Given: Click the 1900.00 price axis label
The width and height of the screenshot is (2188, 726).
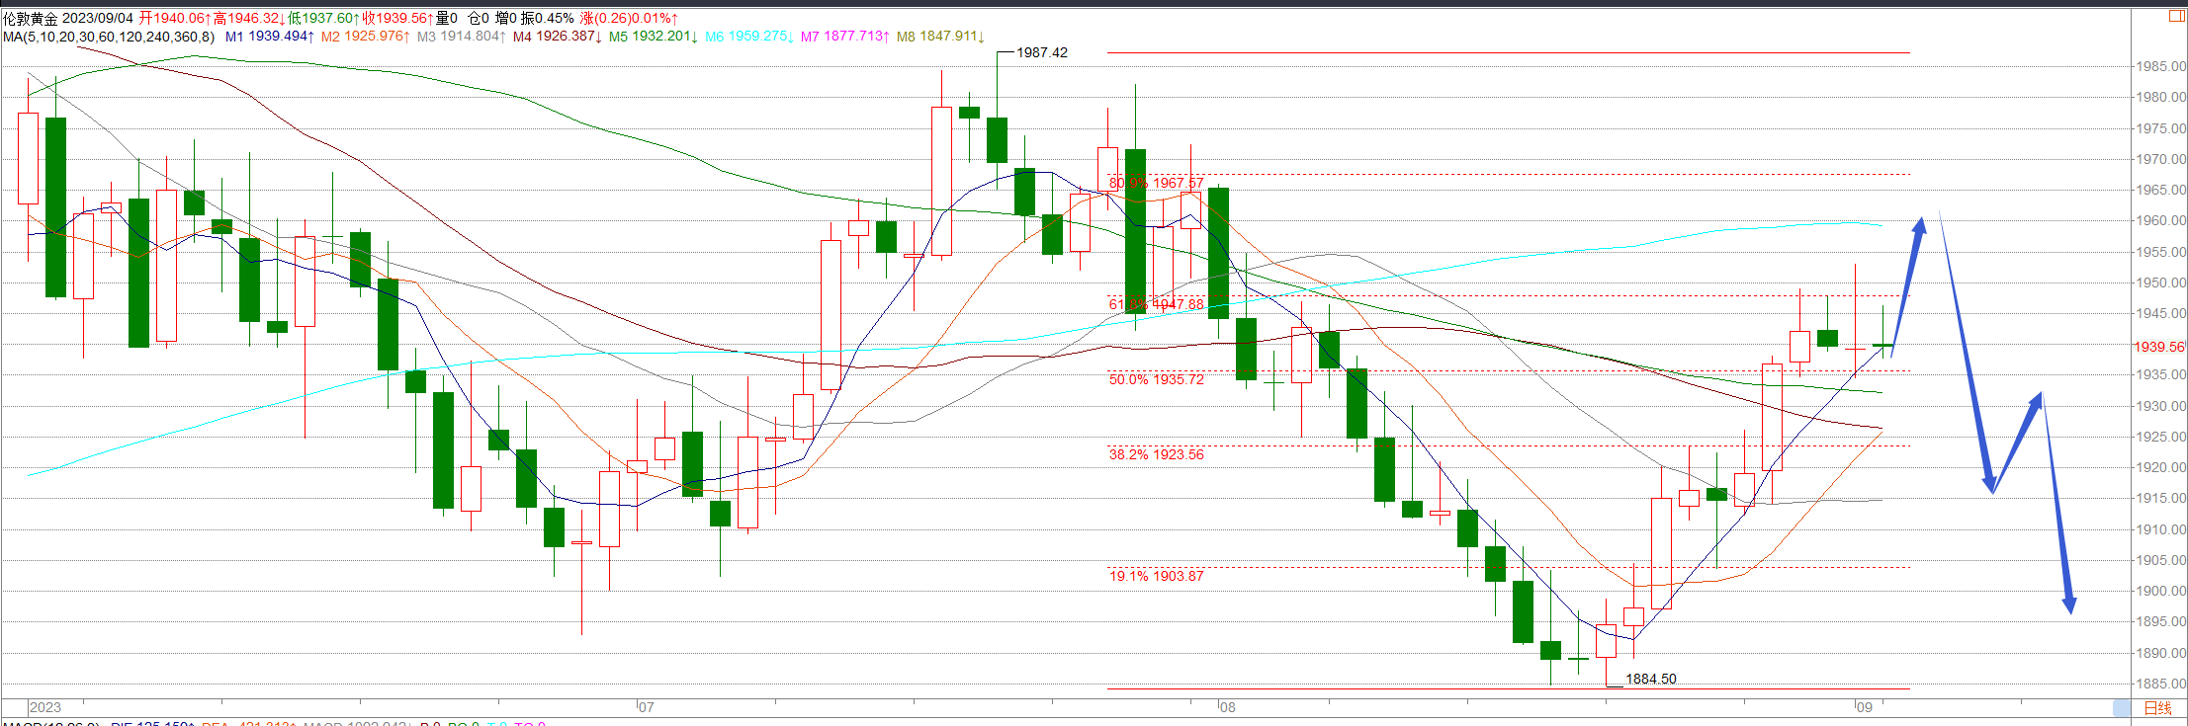Looking at the screenshot, I should (x=2160, y=591).
